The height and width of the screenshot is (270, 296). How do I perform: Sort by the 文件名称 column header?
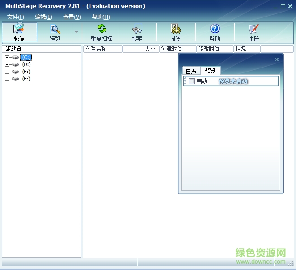[102, 49]
